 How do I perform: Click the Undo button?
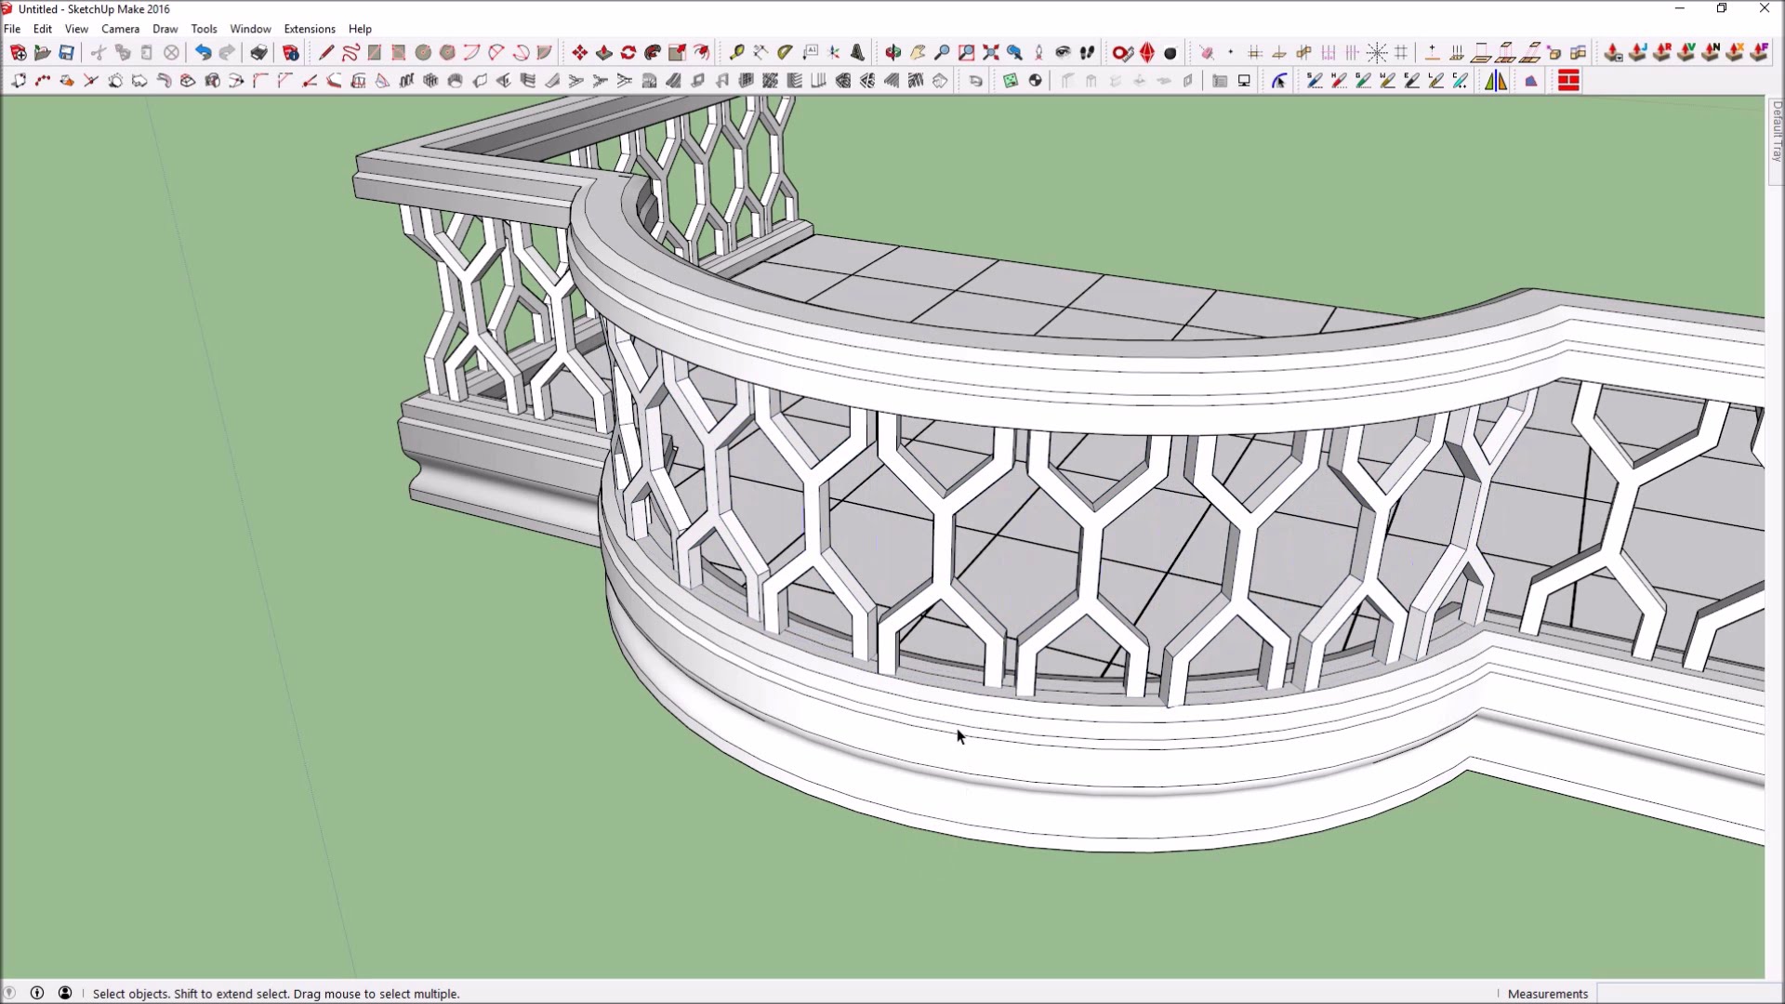tap(204, 53)
